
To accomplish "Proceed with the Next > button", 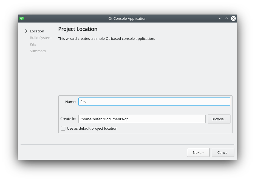I will coord(198,152).
